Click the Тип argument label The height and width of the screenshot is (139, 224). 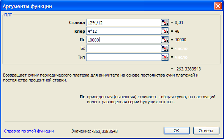(81, 57)
